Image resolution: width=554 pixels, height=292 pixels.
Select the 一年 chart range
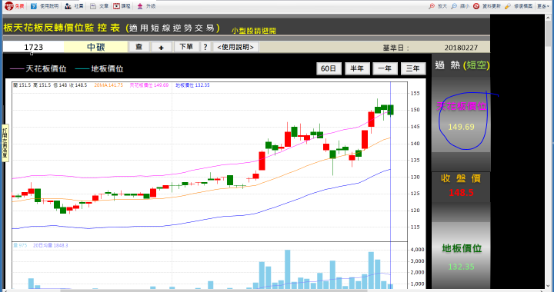point(385,68)
